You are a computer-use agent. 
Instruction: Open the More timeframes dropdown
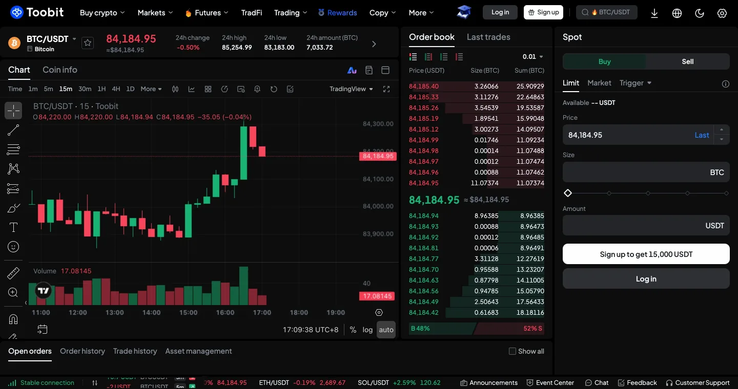click(x=151, y=89)
